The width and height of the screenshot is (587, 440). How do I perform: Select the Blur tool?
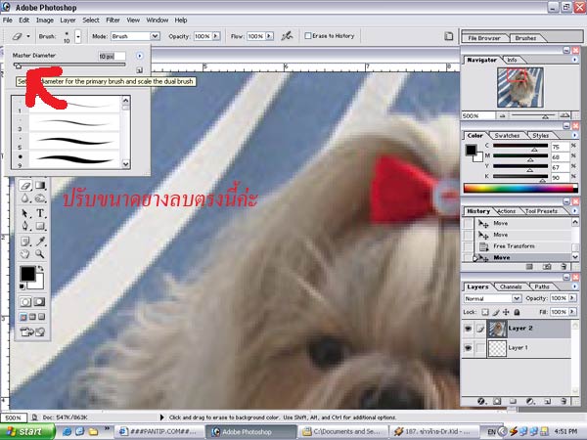[25, 198]
